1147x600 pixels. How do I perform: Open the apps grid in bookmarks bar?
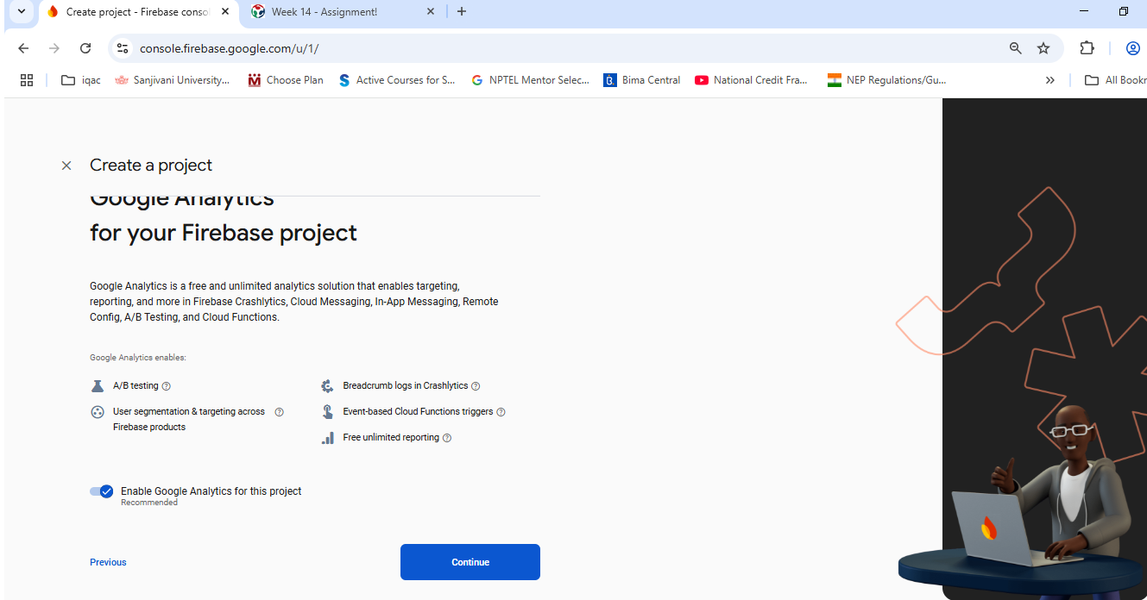[27, 80]
